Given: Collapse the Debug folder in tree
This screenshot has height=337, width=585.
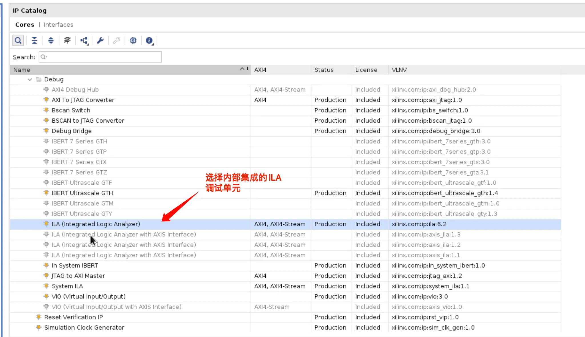Looking at the screenshot, I should (x=30, y=79).
